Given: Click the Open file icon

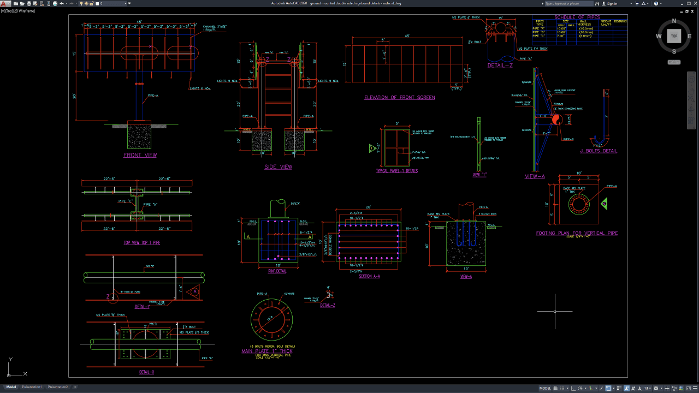Looking at the screenshot, I should click(22, 3).
